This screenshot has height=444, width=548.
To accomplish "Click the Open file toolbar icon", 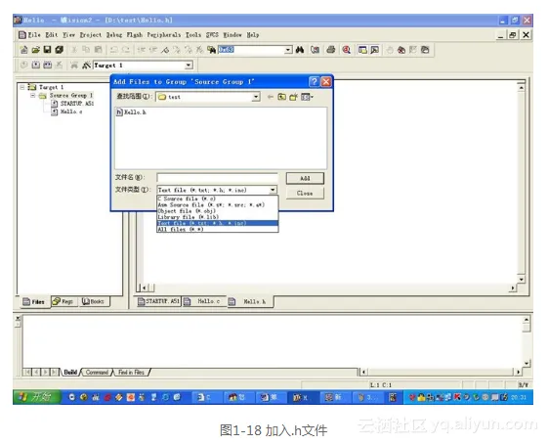I will (x=35, y=50).
